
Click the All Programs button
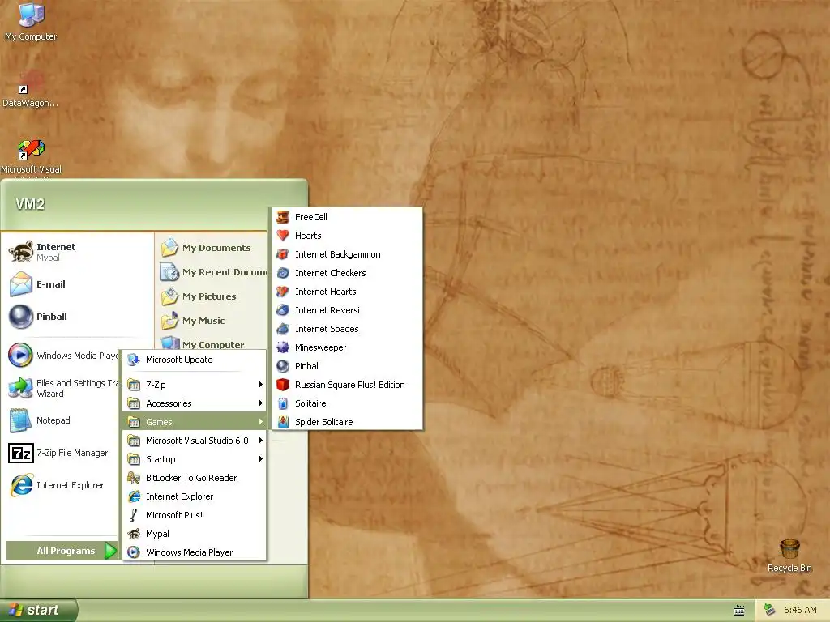click(62, 551)
